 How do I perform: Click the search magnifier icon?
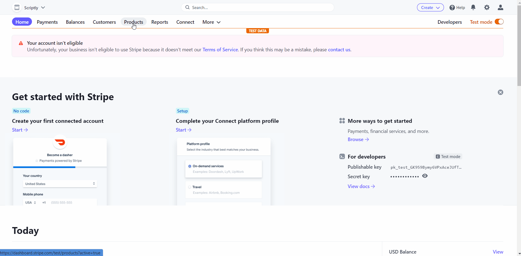[x=187, y=7]
